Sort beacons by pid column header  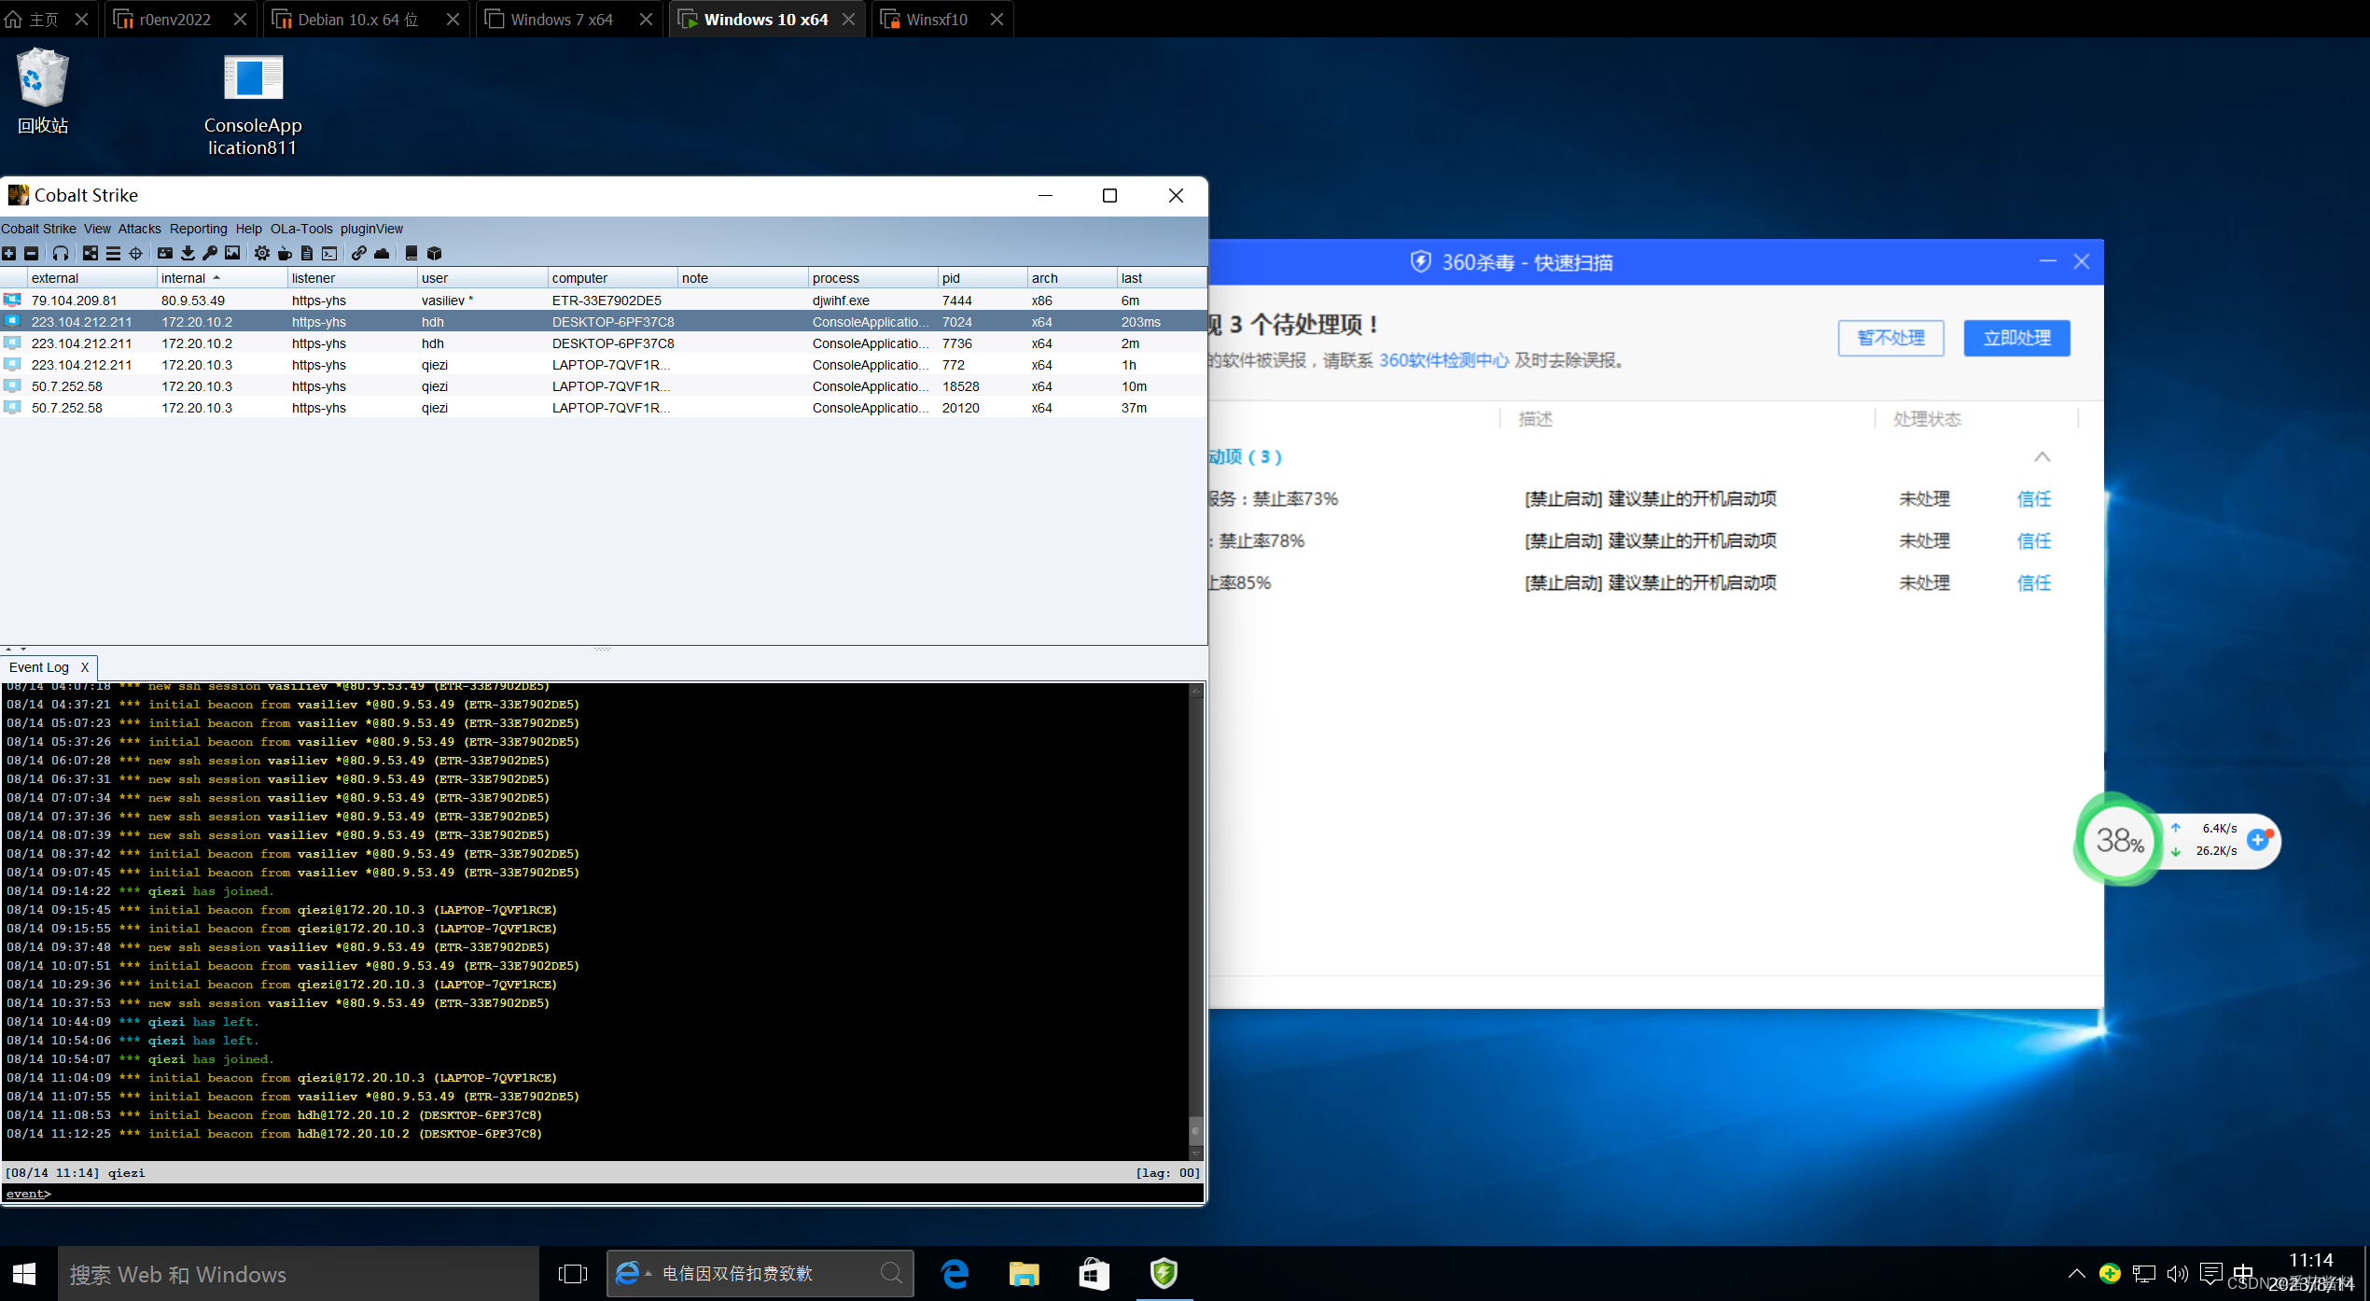pos(983,278)
